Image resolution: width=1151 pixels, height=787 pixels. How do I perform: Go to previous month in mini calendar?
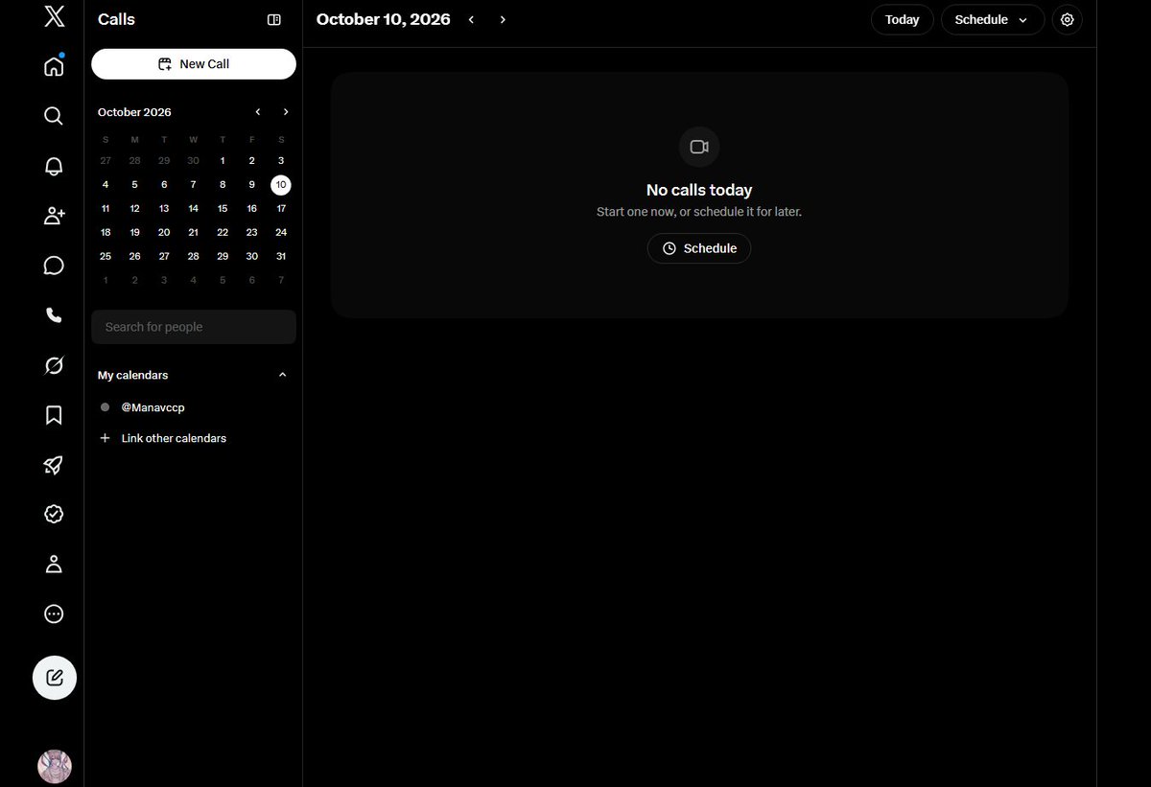pos(258,112)
